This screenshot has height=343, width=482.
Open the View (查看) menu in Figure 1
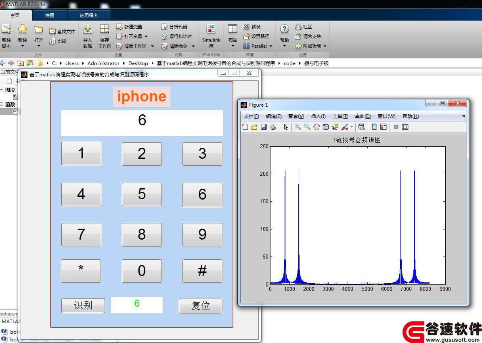(x=296, y=116)
